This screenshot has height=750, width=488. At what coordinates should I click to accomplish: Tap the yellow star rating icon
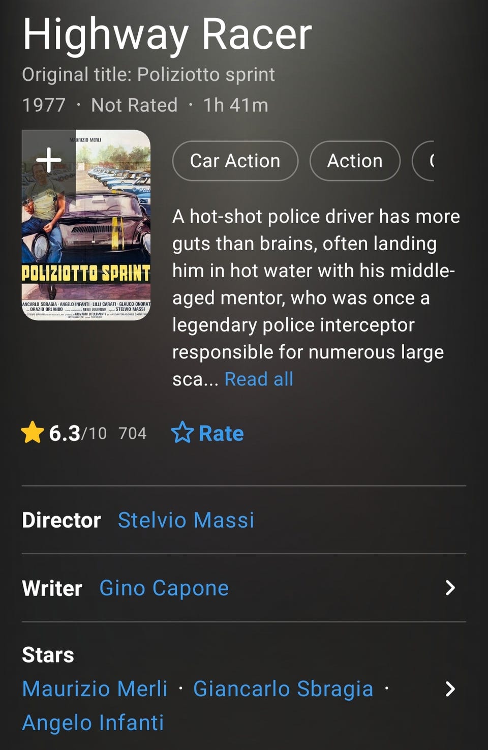click(32, 433)
